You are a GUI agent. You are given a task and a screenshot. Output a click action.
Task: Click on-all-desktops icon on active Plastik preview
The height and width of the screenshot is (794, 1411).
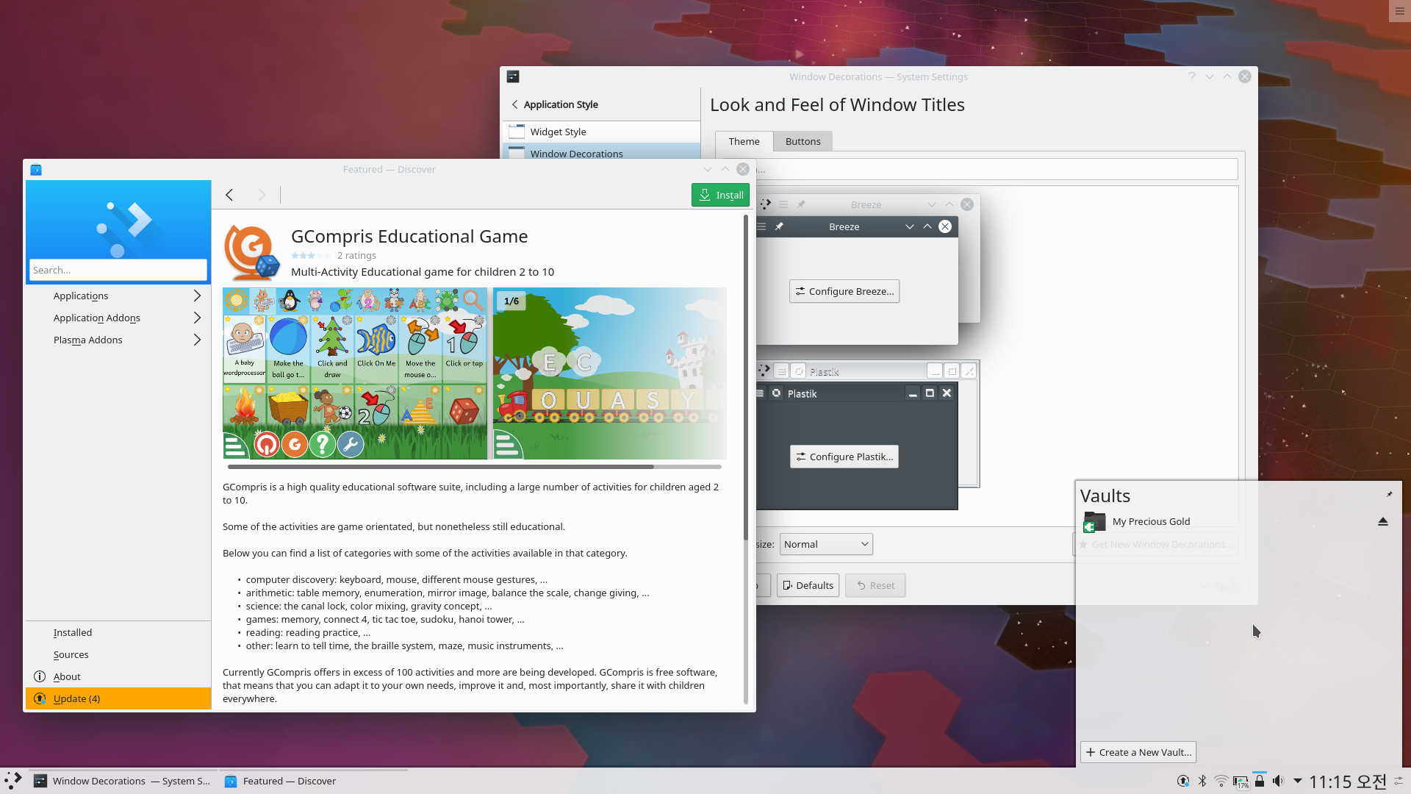point(776,393)
